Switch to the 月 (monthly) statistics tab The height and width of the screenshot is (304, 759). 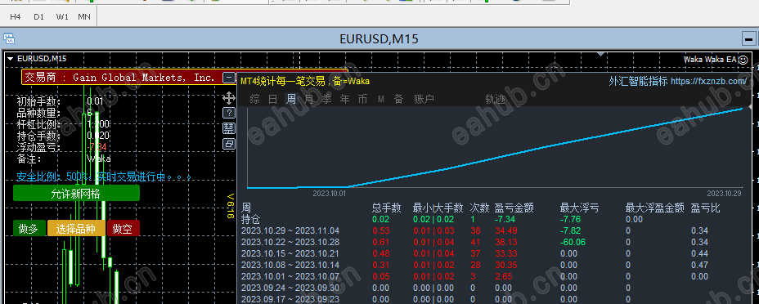309,100
